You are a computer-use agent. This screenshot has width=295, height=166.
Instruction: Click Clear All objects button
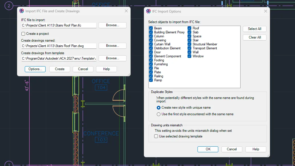tap(254, 37)
